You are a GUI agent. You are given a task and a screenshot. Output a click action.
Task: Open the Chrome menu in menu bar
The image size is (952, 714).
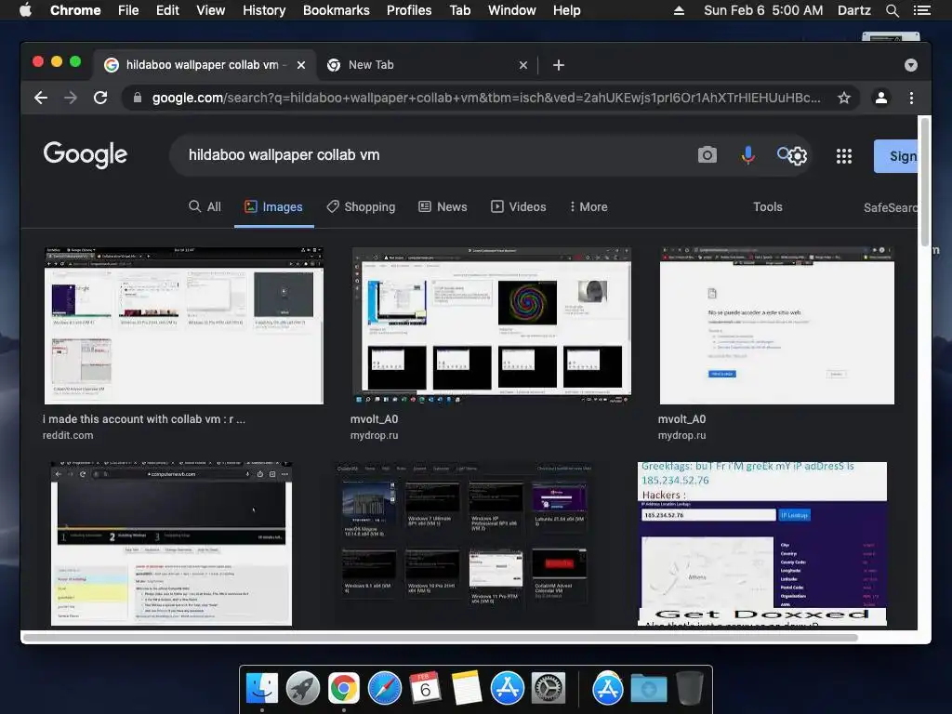pyautogui.click(x=75, y=10)
